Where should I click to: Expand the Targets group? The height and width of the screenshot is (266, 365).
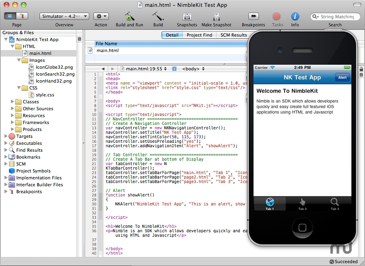[6, 136]
